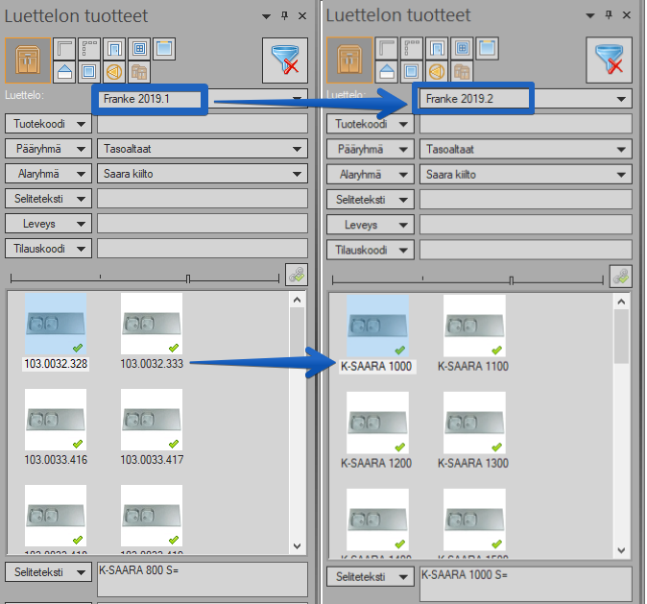
Task: Close the Franke 2019.2 Luettelon tuotteet panel
Action: pyautogui.click(x=627, y=14)
